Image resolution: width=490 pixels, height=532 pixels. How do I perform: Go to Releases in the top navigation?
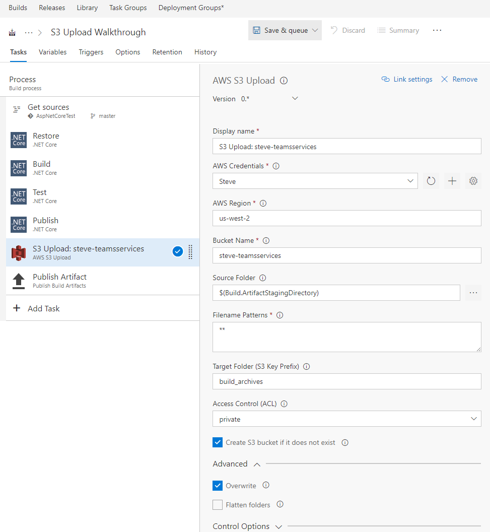pyautogui.click(x=52, y=8)
